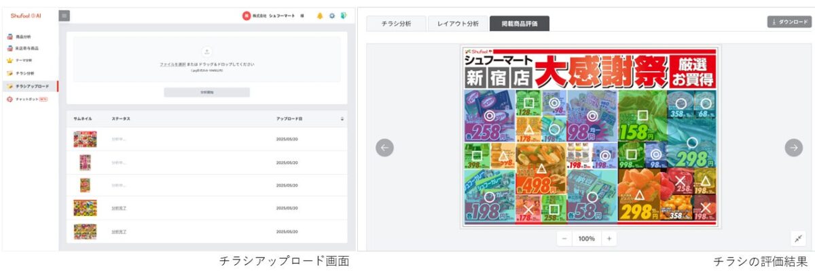Click the red user avatar icon

pos(247,16)
